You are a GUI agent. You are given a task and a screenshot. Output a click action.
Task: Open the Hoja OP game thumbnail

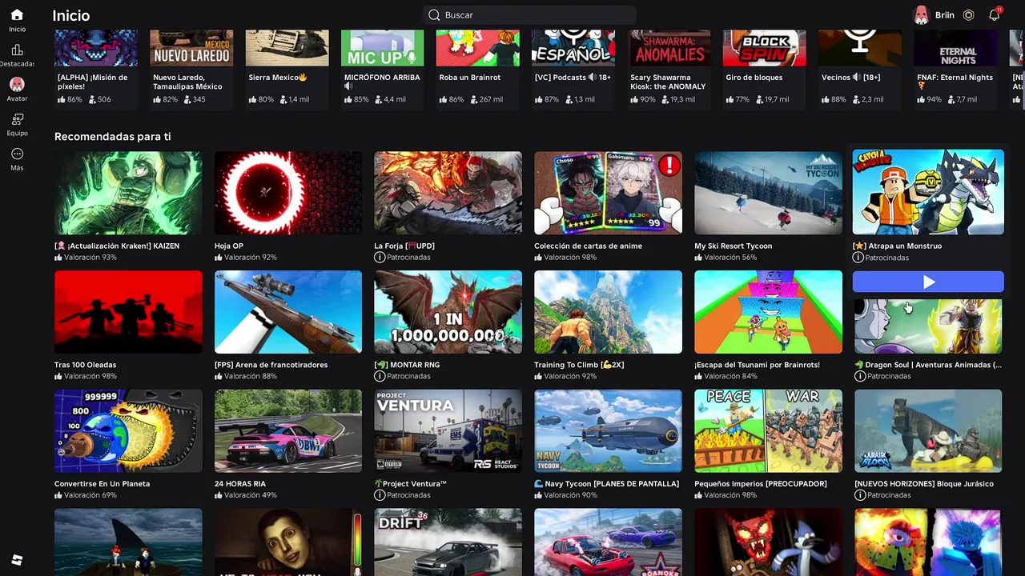click(x=288, y=193)
